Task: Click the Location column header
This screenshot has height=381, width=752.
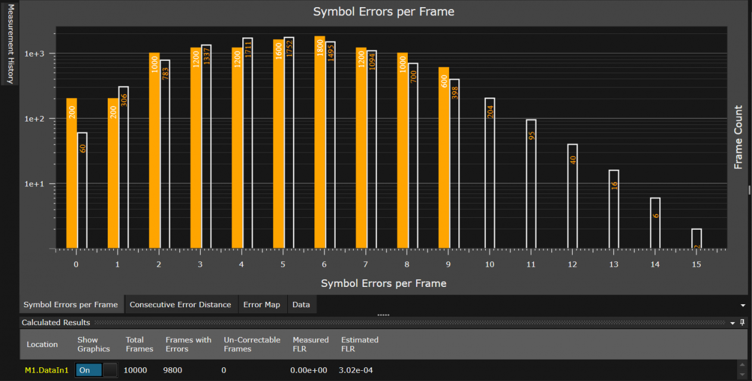Action: click(42, 344)
